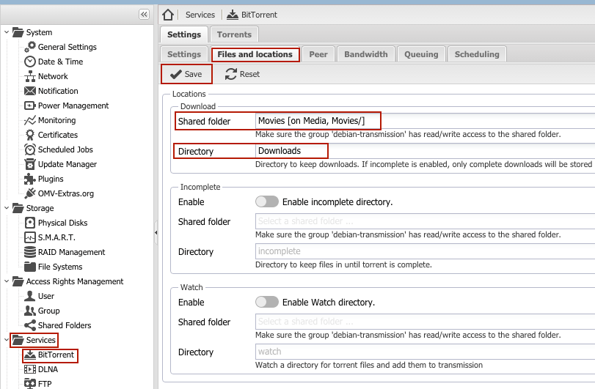Collapse the sidebar with double-chevron icon
This screenshot has height=389, width=595.
(145, 15)
